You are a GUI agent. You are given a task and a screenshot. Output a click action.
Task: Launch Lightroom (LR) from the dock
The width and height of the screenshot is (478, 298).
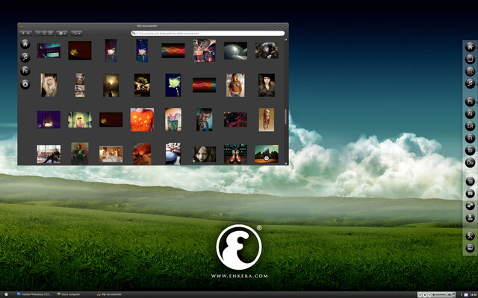tap(470, 126)
